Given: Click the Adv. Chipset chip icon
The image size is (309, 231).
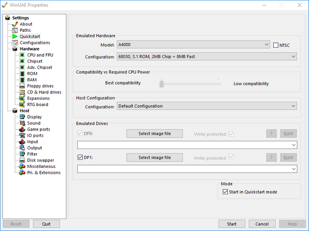Looking at the screenshot, I should click(x=22, y=68).
